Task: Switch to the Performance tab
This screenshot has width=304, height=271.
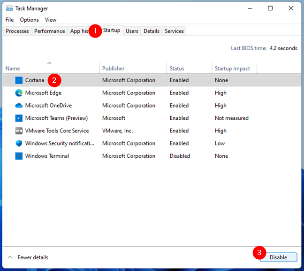Action: 49,31
